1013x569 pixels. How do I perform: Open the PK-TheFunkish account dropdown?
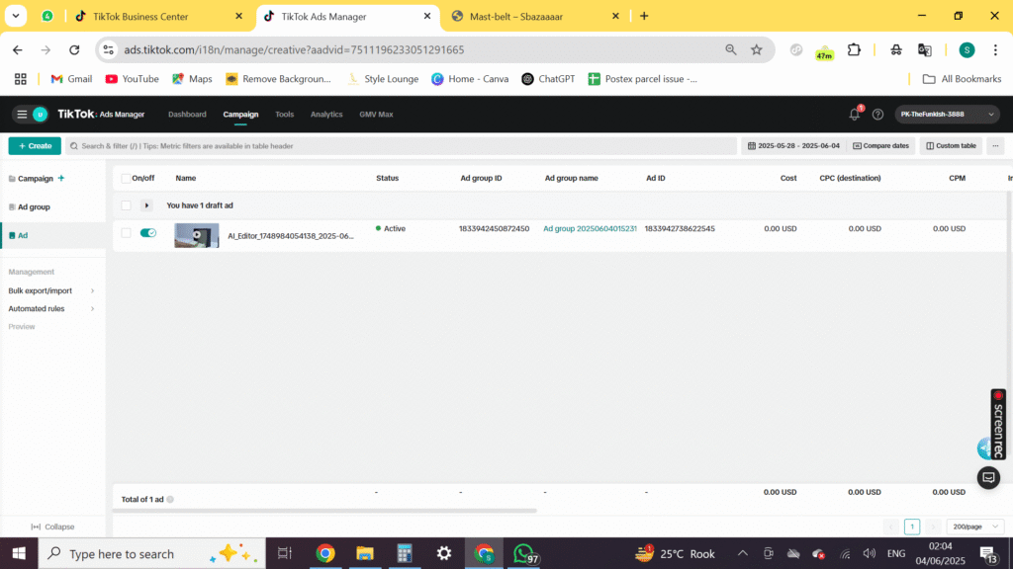point(947,115)
